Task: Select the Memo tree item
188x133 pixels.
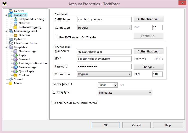Action: [x=18, y=83]
